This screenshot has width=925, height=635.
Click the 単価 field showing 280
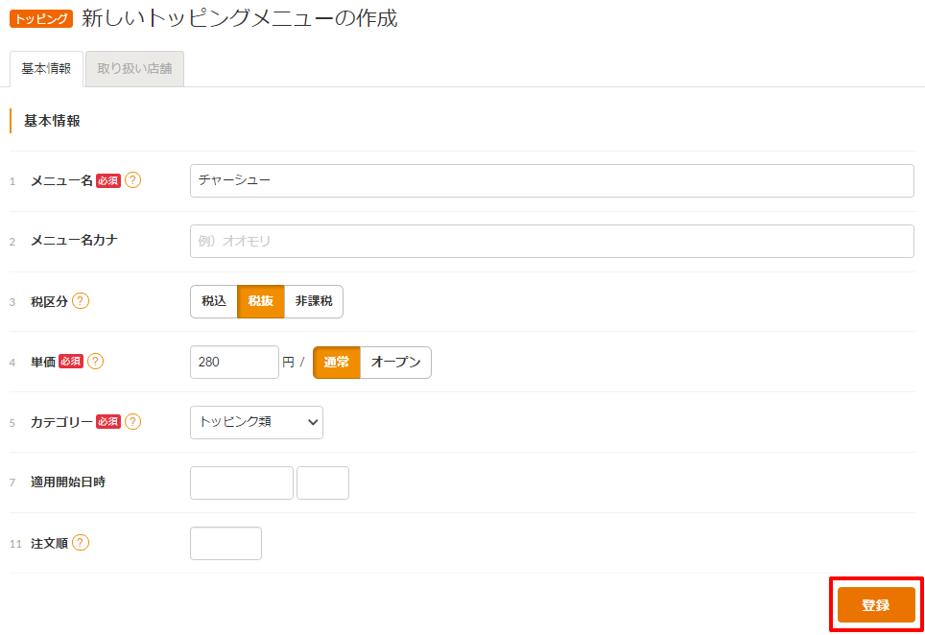[x=234, y=362]
